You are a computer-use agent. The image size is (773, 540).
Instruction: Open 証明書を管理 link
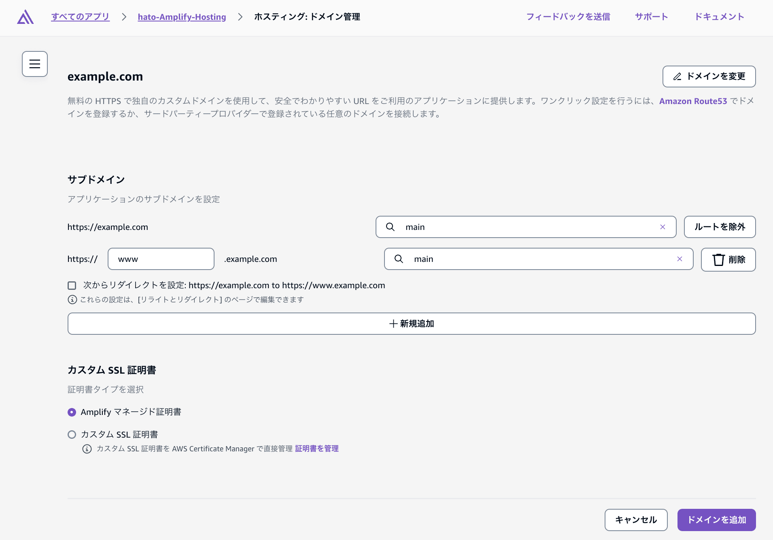[x=317, y=449]
